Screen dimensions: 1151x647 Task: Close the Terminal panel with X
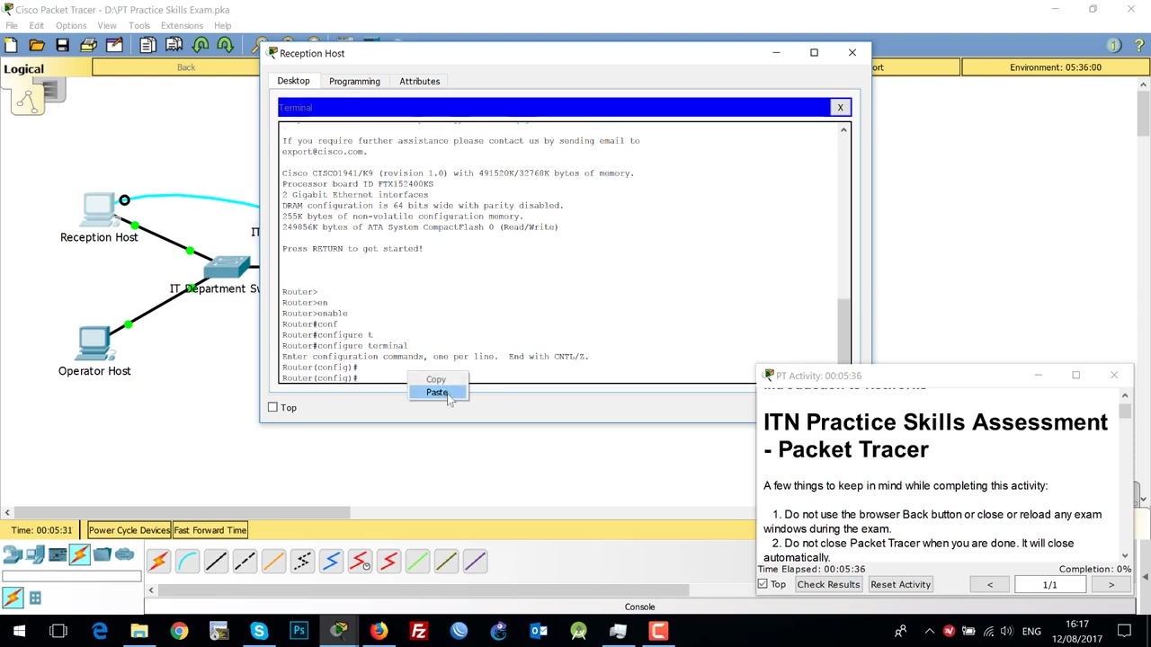[840, 108]
